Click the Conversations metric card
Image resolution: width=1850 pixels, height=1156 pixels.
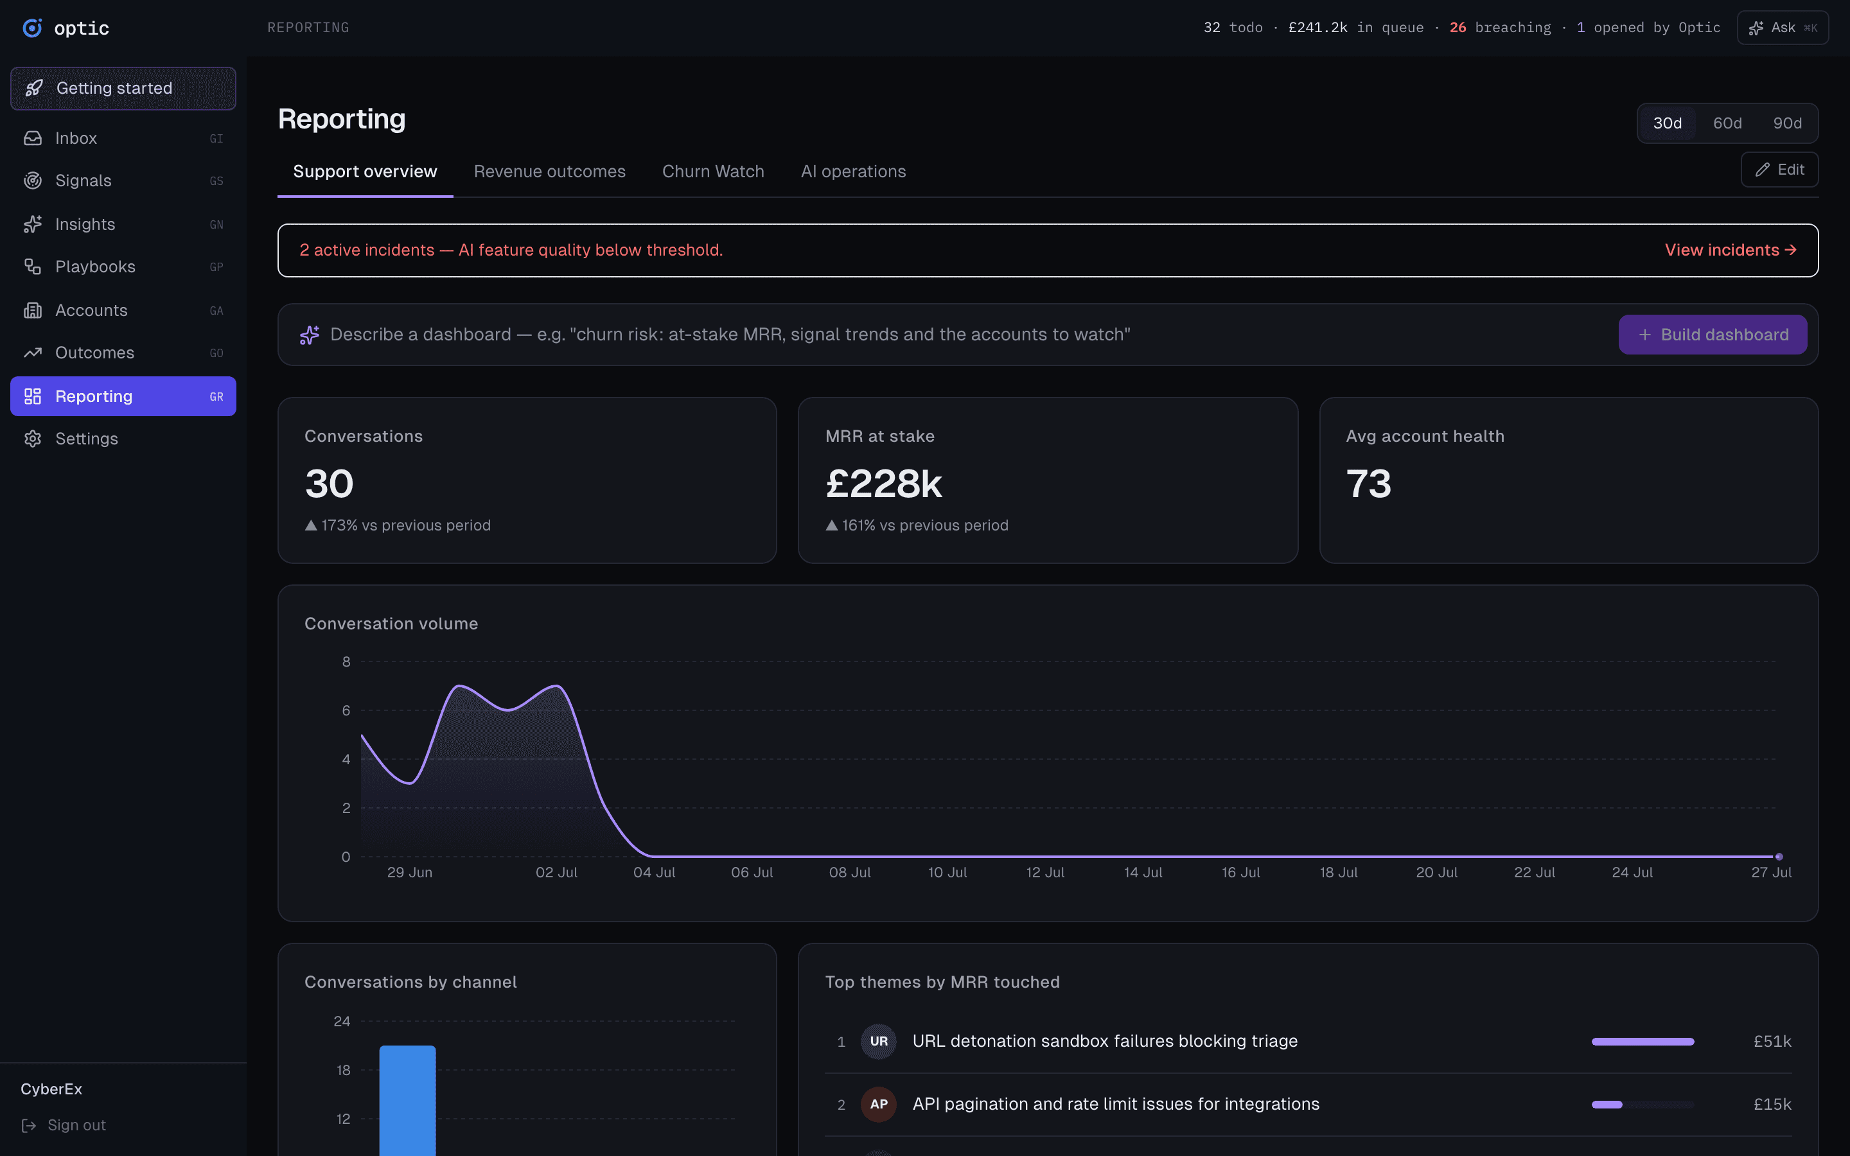[527, 480]
